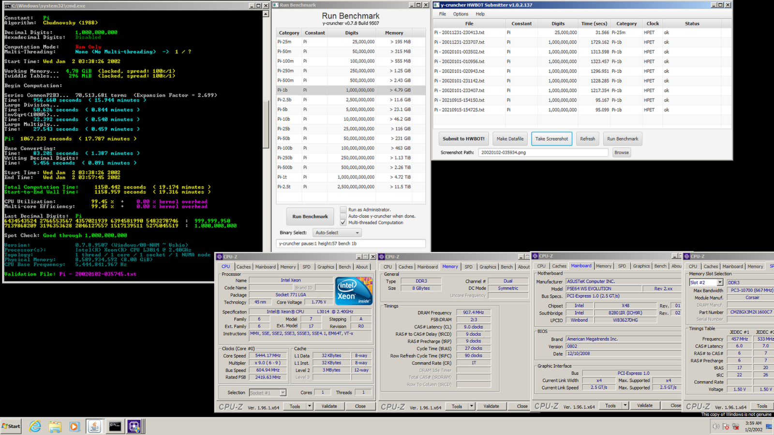The height and width of the screenshot is (435, 774).
Task: Select result file Pi - 20011231-230413.txt
Action: coord(582,32)
